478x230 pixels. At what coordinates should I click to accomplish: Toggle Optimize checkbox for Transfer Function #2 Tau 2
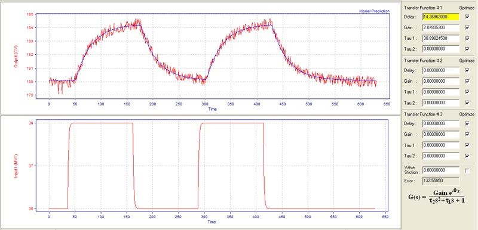coord(467,102)
